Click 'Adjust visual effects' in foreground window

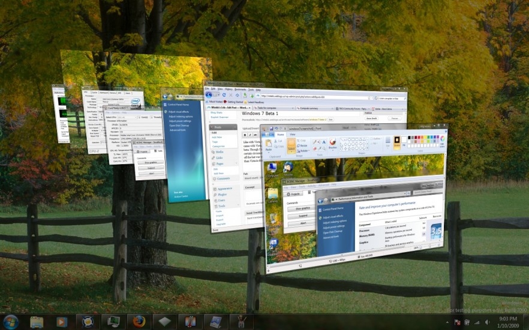click(333, 217)
